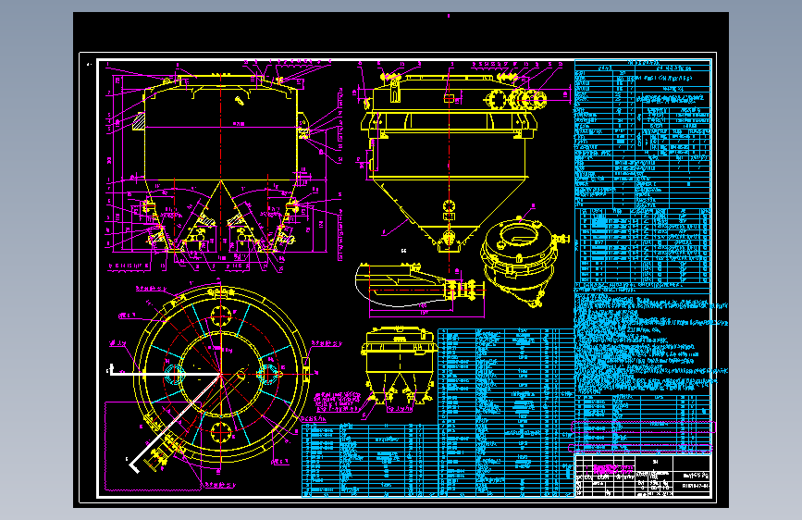
Task: Click the cyan technical data table at top right
Action: pos(642,133)
